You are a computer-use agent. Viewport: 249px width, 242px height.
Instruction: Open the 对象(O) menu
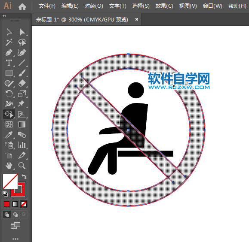click(94, 6)
